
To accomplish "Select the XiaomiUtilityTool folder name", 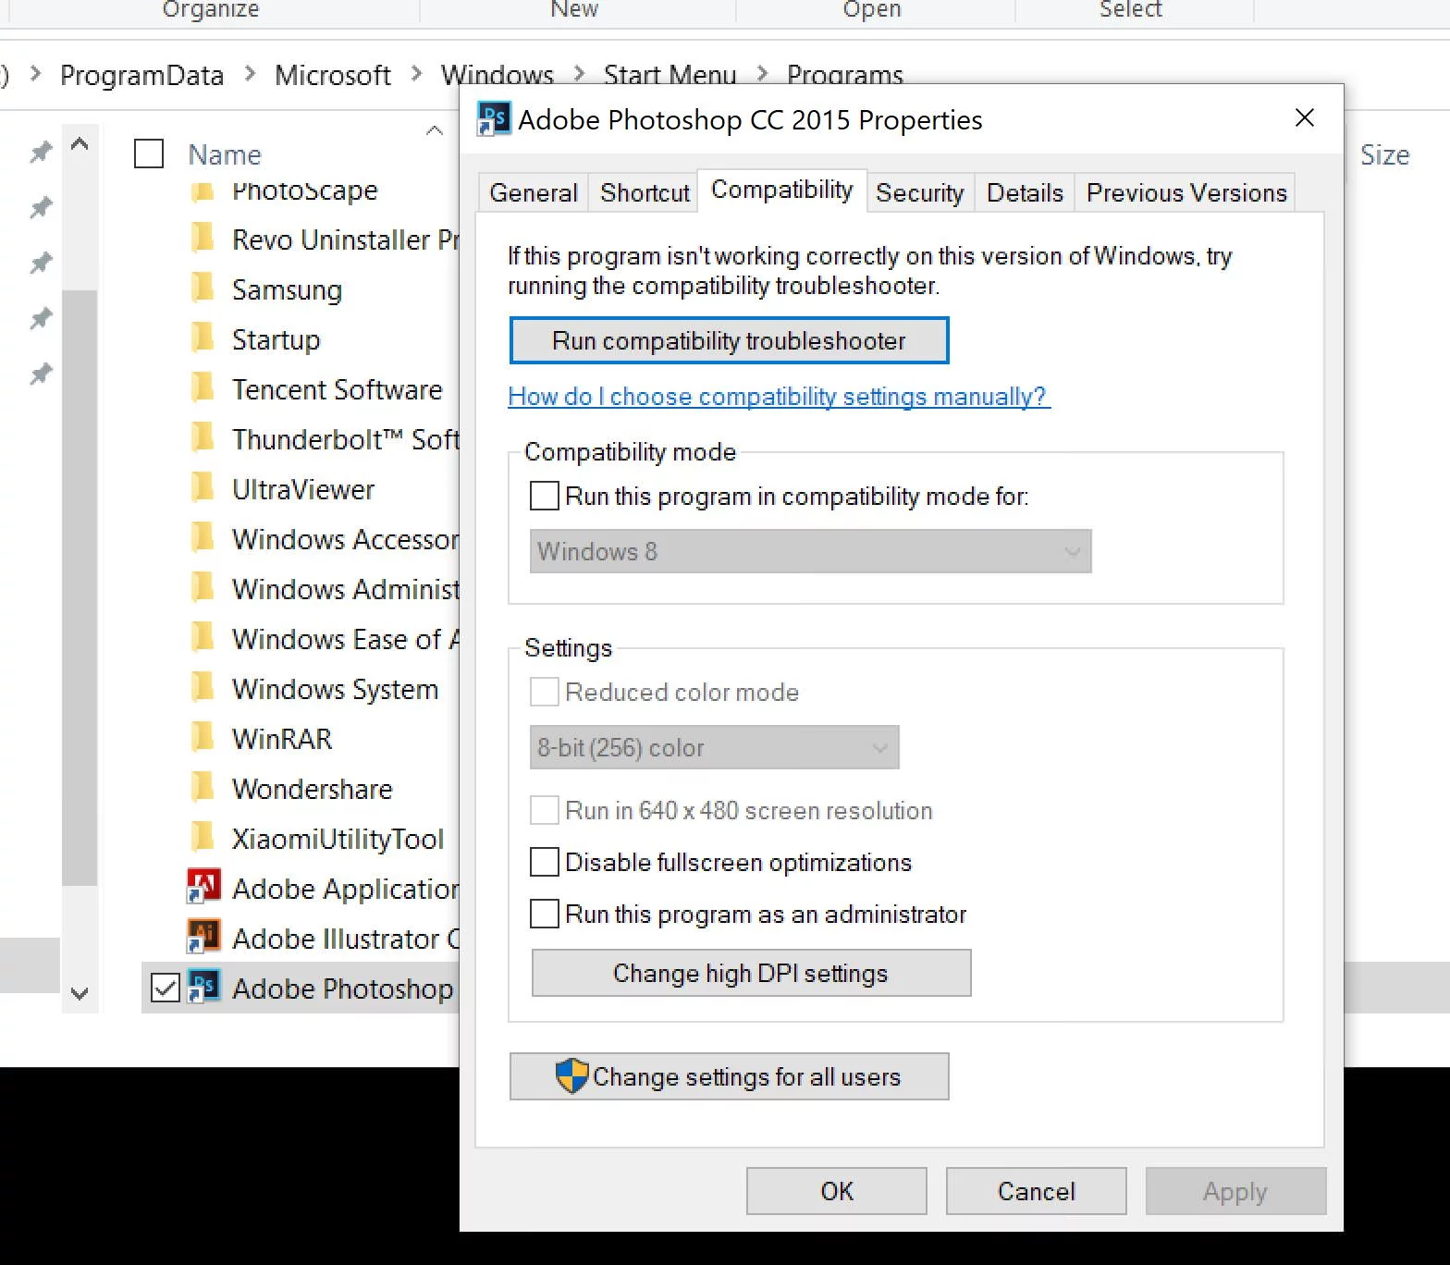I will point(338,839).
